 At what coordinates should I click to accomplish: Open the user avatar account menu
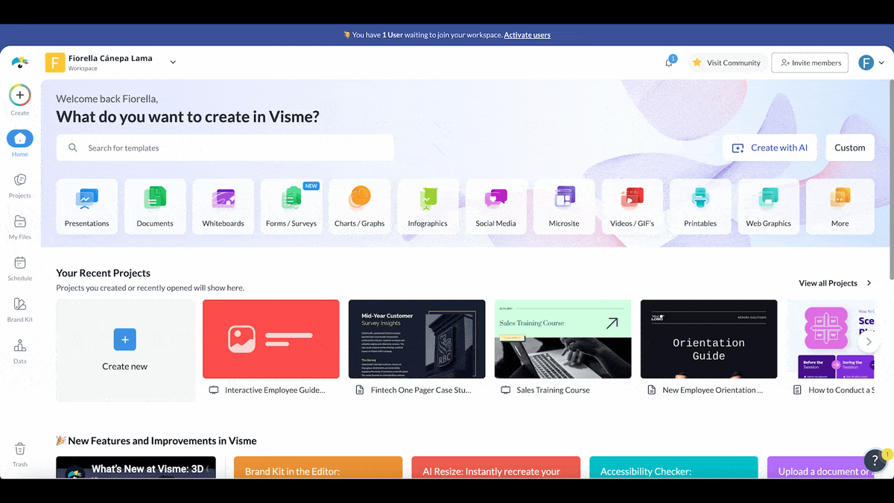point(871,63)
